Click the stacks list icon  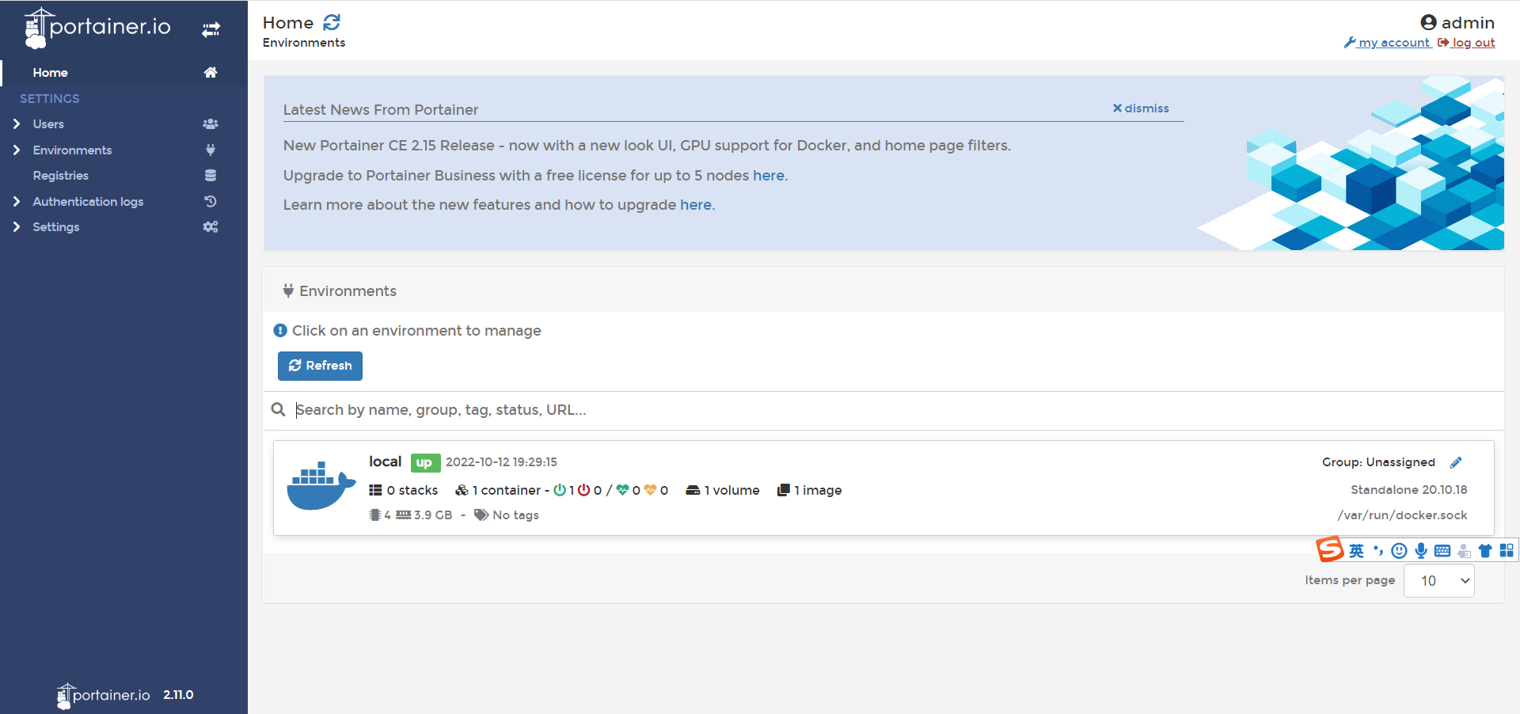click(x=375, y=491)
